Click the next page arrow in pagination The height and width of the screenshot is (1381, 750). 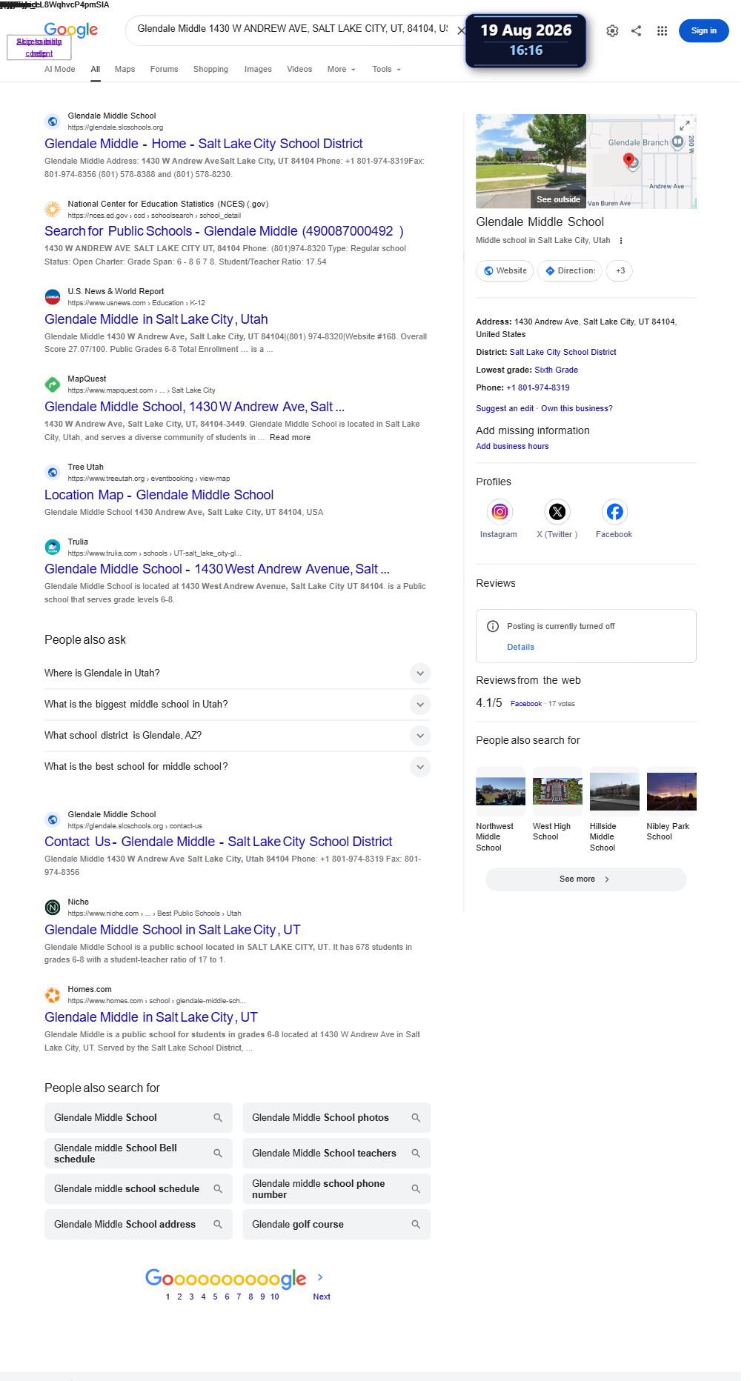tap(320, 1277)
